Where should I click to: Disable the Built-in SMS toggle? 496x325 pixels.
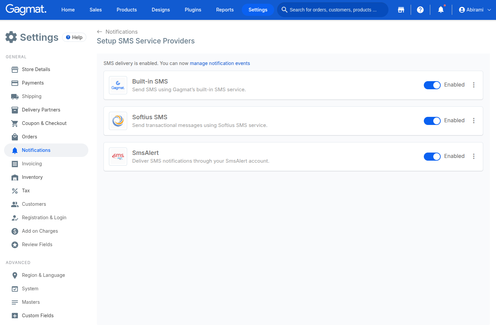click(432, 85)
